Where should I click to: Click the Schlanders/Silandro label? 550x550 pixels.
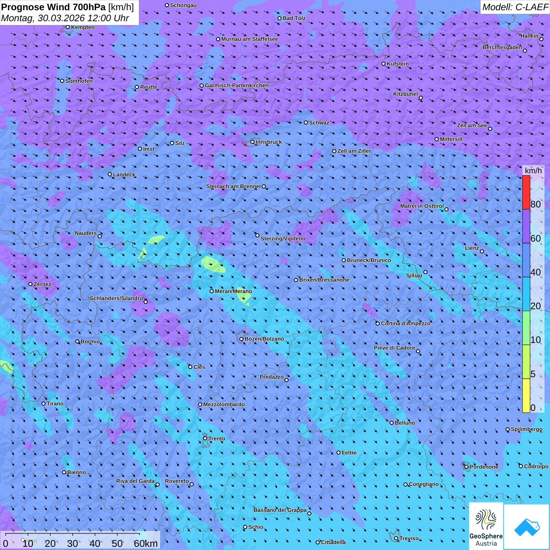tap(116, 298)
